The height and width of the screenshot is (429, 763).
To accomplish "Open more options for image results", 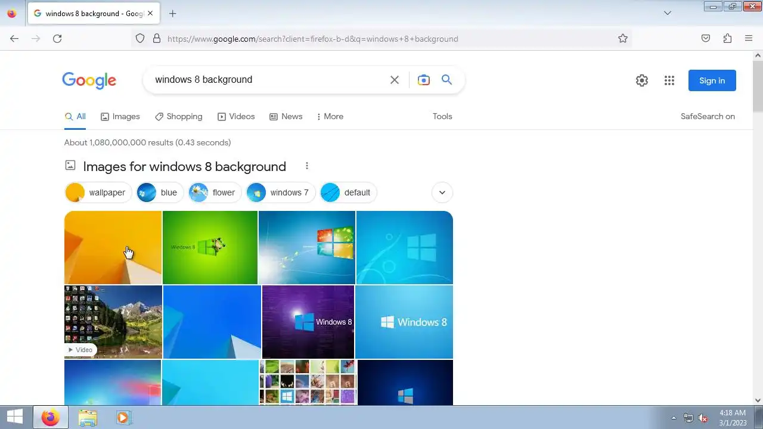I will (x=307, y=166).
